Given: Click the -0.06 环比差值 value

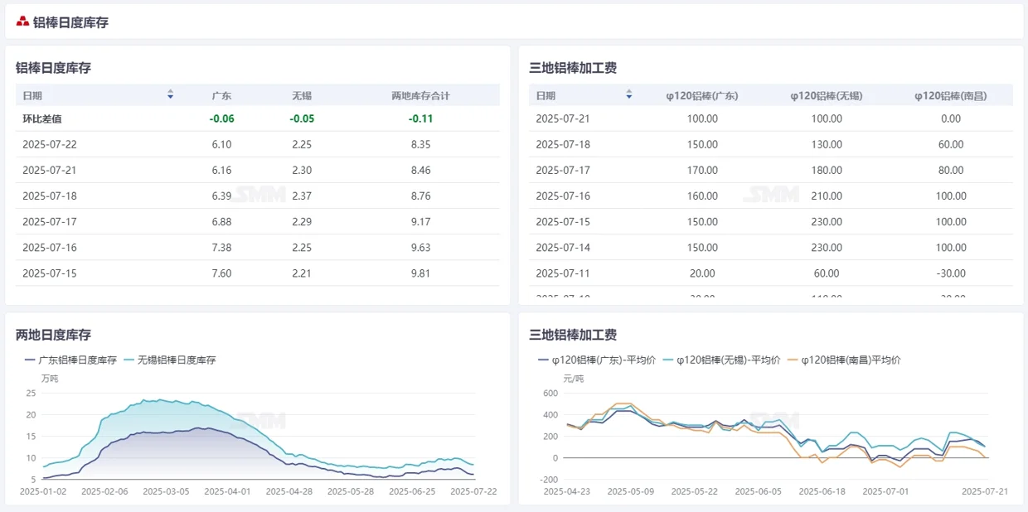Looking at the screenshot, I should pos(222,118).
